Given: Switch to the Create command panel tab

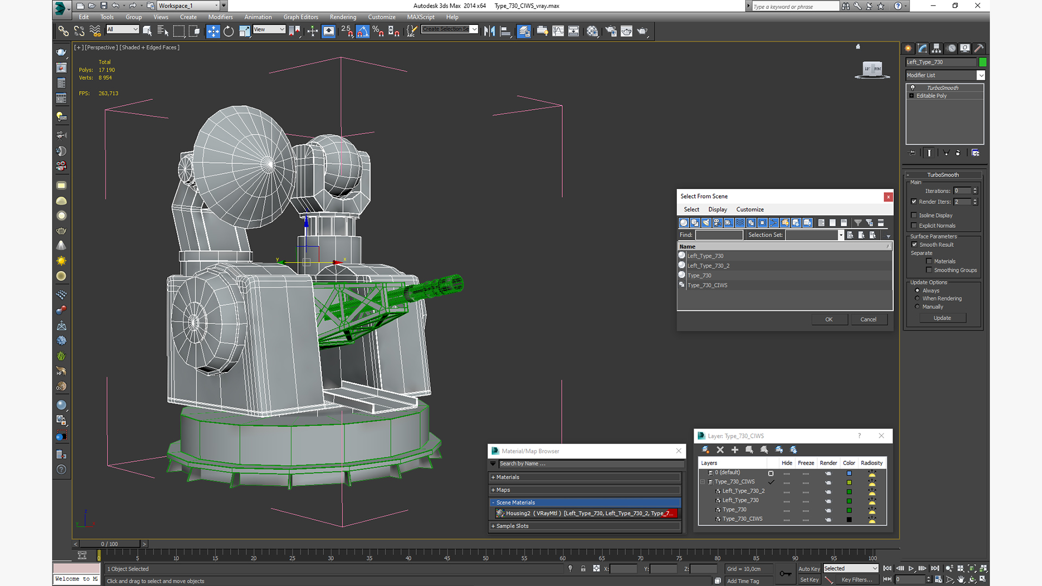Looking at the screenshot, I should [908, 48].
